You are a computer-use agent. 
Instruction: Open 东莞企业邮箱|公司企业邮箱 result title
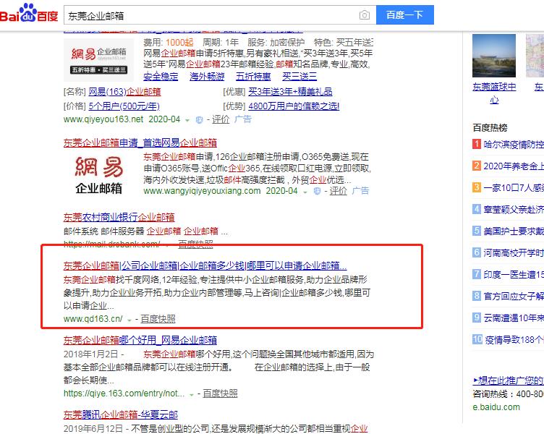[205, 265]
